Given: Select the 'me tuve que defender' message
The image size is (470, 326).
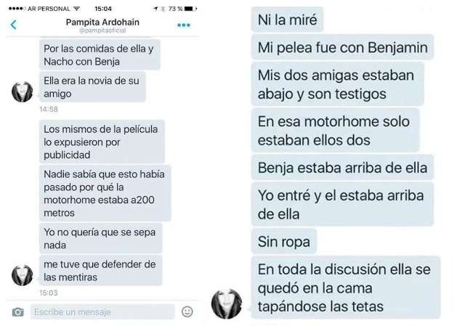Looking at the screenshot, I should coord(101,271).
